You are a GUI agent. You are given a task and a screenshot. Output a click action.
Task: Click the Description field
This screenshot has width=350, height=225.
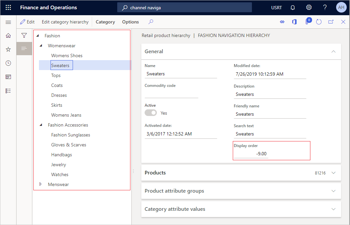[270, 94]
